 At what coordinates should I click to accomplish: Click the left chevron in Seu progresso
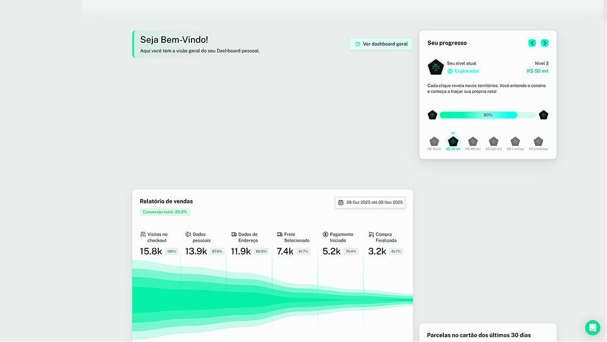[x=532, y=42]
